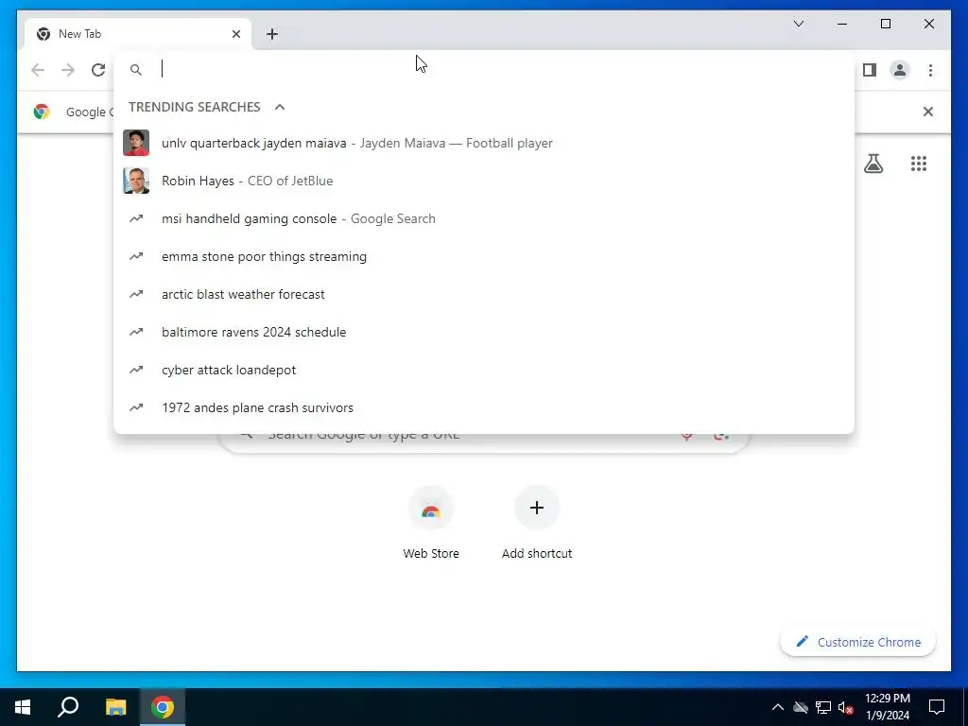Click the Customize Chrome button
This screenshot has height=726, width=968.
point(857,642)
